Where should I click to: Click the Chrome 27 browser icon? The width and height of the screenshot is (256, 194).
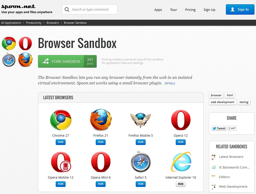click(x=61, y=120)
